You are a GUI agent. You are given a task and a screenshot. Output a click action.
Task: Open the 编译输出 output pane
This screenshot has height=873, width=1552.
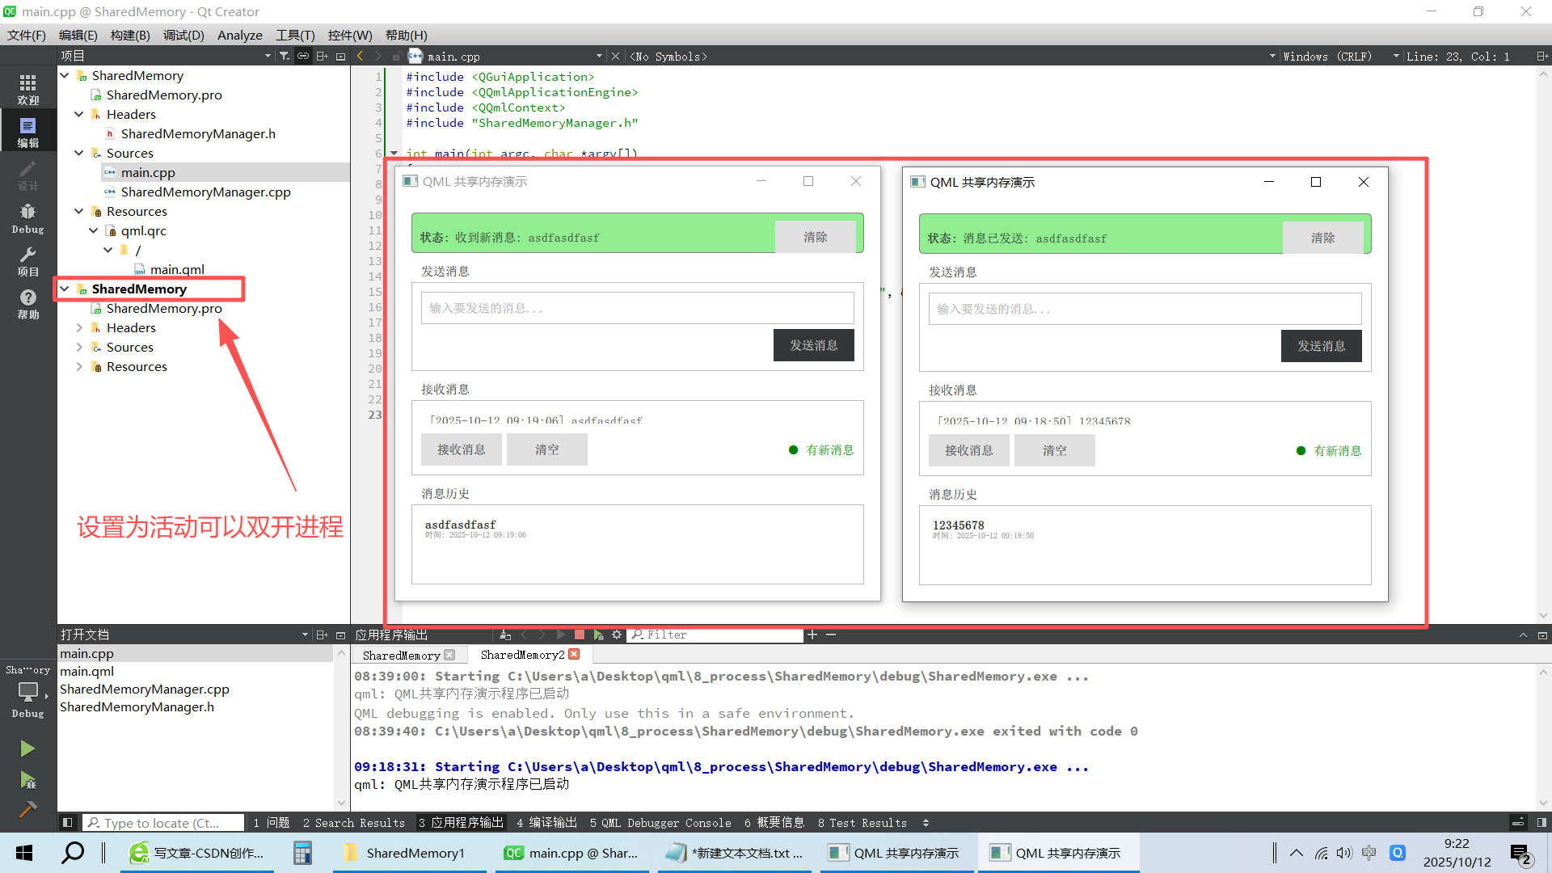(547, 823)
